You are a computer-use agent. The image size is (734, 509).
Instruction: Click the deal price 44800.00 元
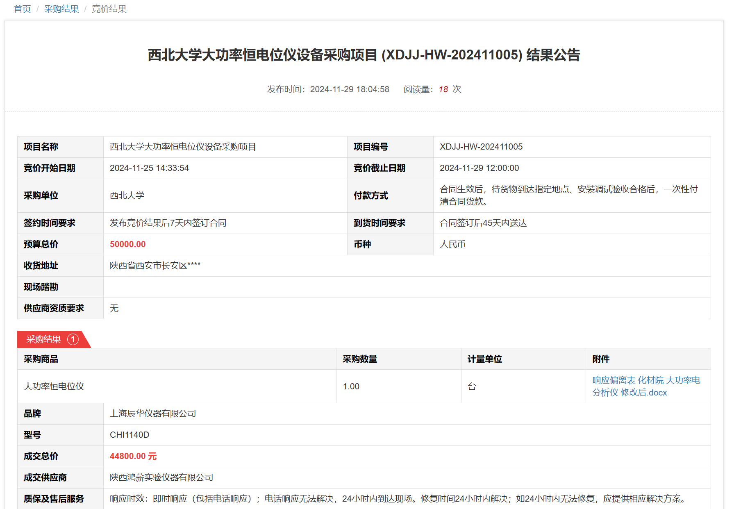133,456
